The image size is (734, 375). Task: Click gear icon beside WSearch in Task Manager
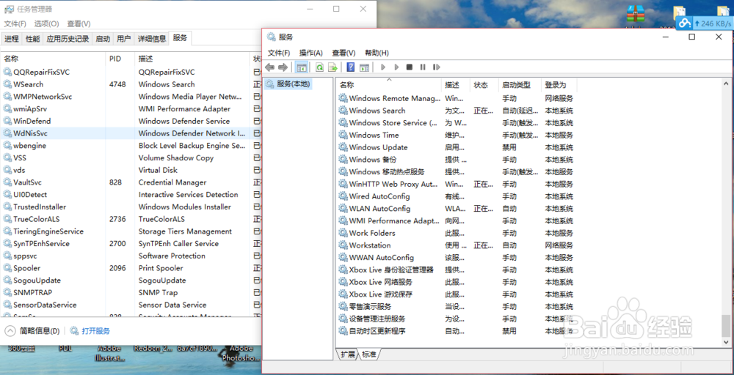(7, 84)
